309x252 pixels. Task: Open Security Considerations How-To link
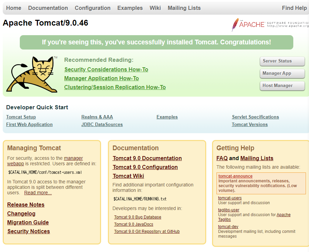pyautogui.click(x=106, y=69)
